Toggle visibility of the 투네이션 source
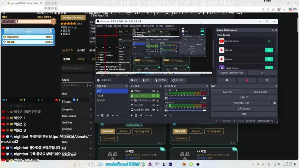Screen dimensions: 299x168 click(154, 91)
